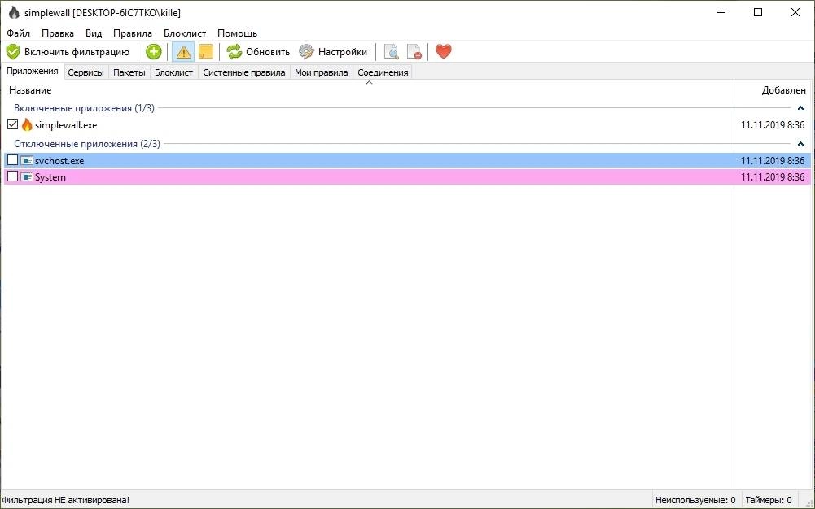This screenshot has width=815, height=509.
Task: Close the simplewall window
Action: (795, 12)
